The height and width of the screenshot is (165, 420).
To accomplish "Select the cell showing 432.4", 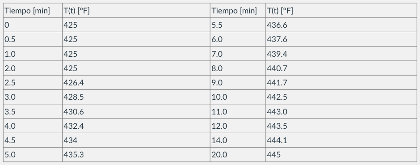I will [x=136, y=126].
